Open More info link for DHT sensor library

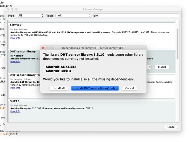(15, 61)
